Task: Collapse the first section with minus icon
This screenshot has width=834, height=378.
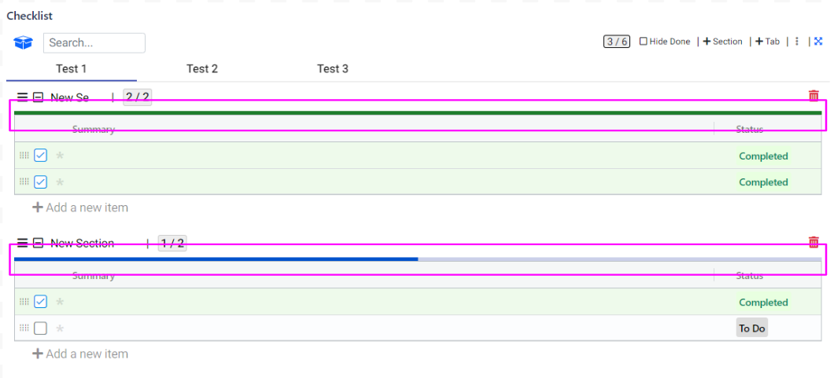Action: tap(38, 97)
